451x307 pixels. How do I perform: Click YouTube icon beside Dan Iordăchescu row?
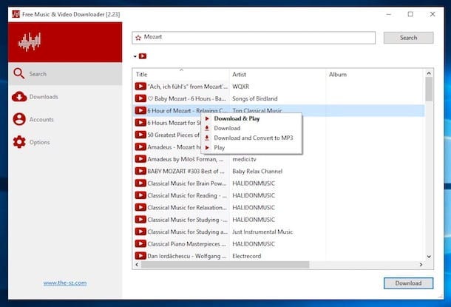[x=140, y=256]
